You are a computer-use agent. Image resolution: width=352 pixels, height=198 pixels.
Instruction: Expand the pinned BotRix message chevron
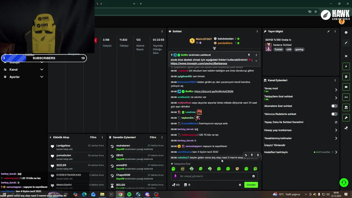(256, 61)
